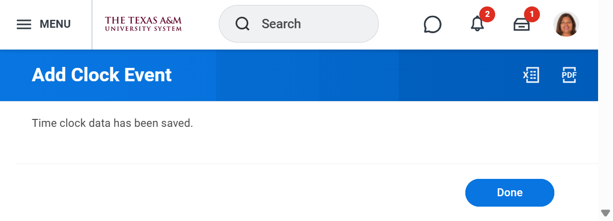Export the page to Excel
This screenshot has height=221, width=613.
531,75
